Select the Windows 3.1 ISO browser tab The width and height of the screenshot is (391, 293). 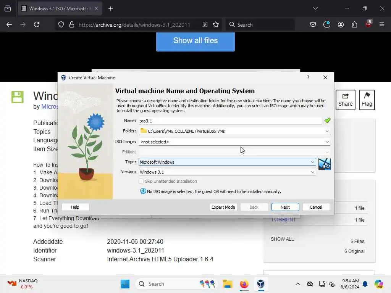pyautogui.click(x=60, y=9)
